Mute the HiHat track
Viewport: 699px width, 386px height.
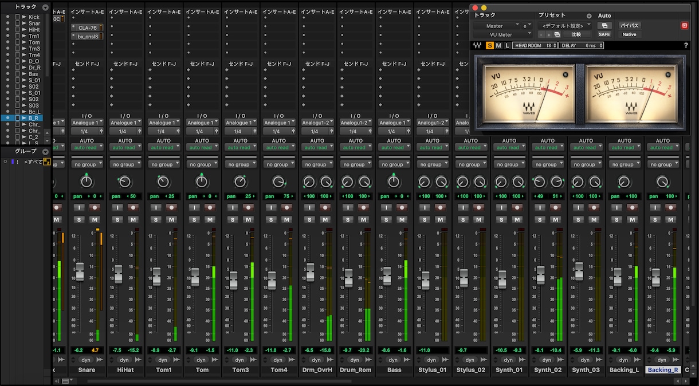tap(133, 220)
